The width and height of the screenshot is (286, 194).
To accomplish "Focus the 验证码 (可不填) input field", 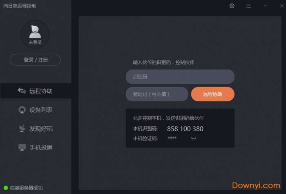I will pyautogui.click(x=157, y=94).
